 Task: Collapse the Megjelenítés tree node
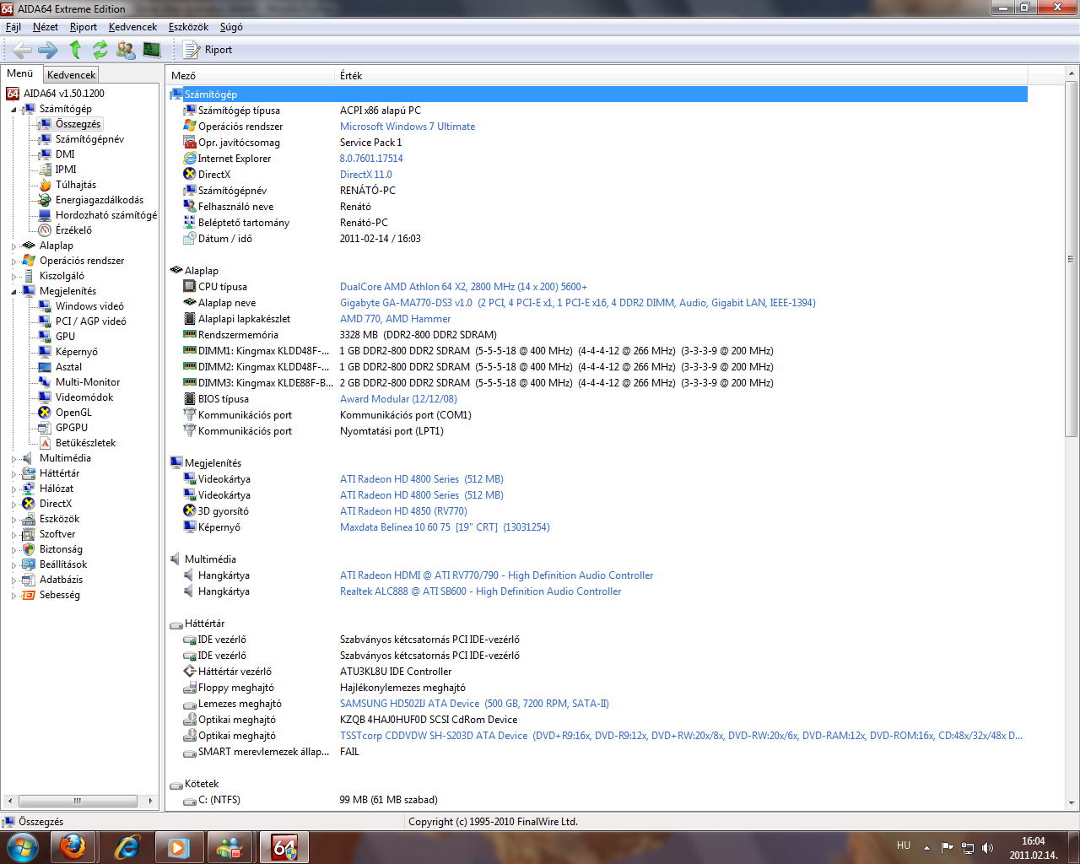pyautogui.click(x=13, y=292)
